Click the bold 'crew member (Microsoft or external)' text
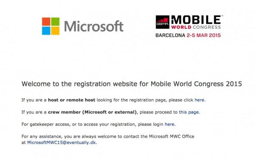Screen dimensions: 255x158 [92, 112]
